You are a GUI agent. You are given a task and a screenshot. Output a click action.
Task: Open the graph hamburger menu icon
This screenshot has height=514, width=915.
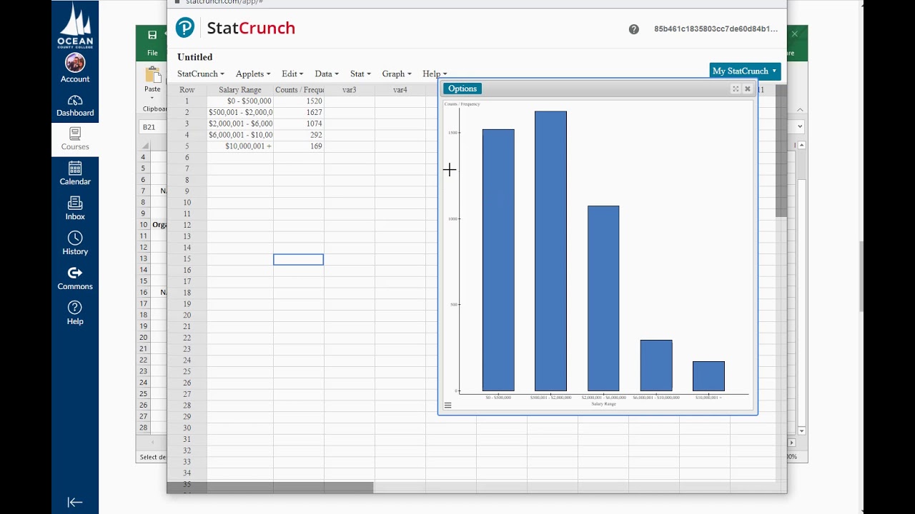447,405
